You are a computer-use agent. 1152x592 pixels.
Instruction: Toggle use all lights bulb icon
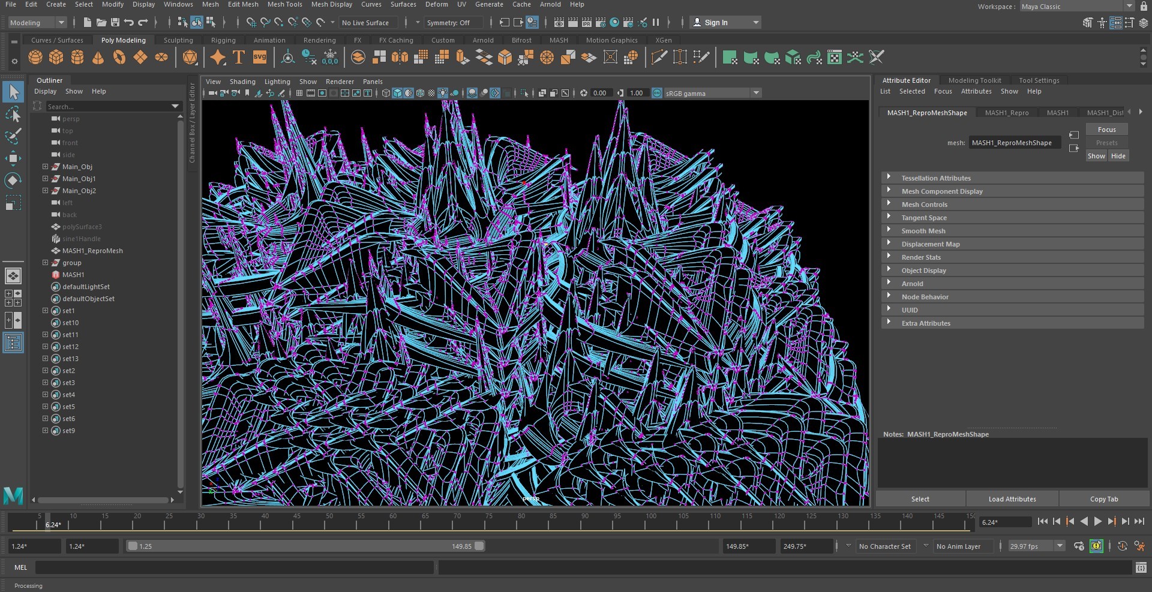pyautogui.click(x=443, y=93)
